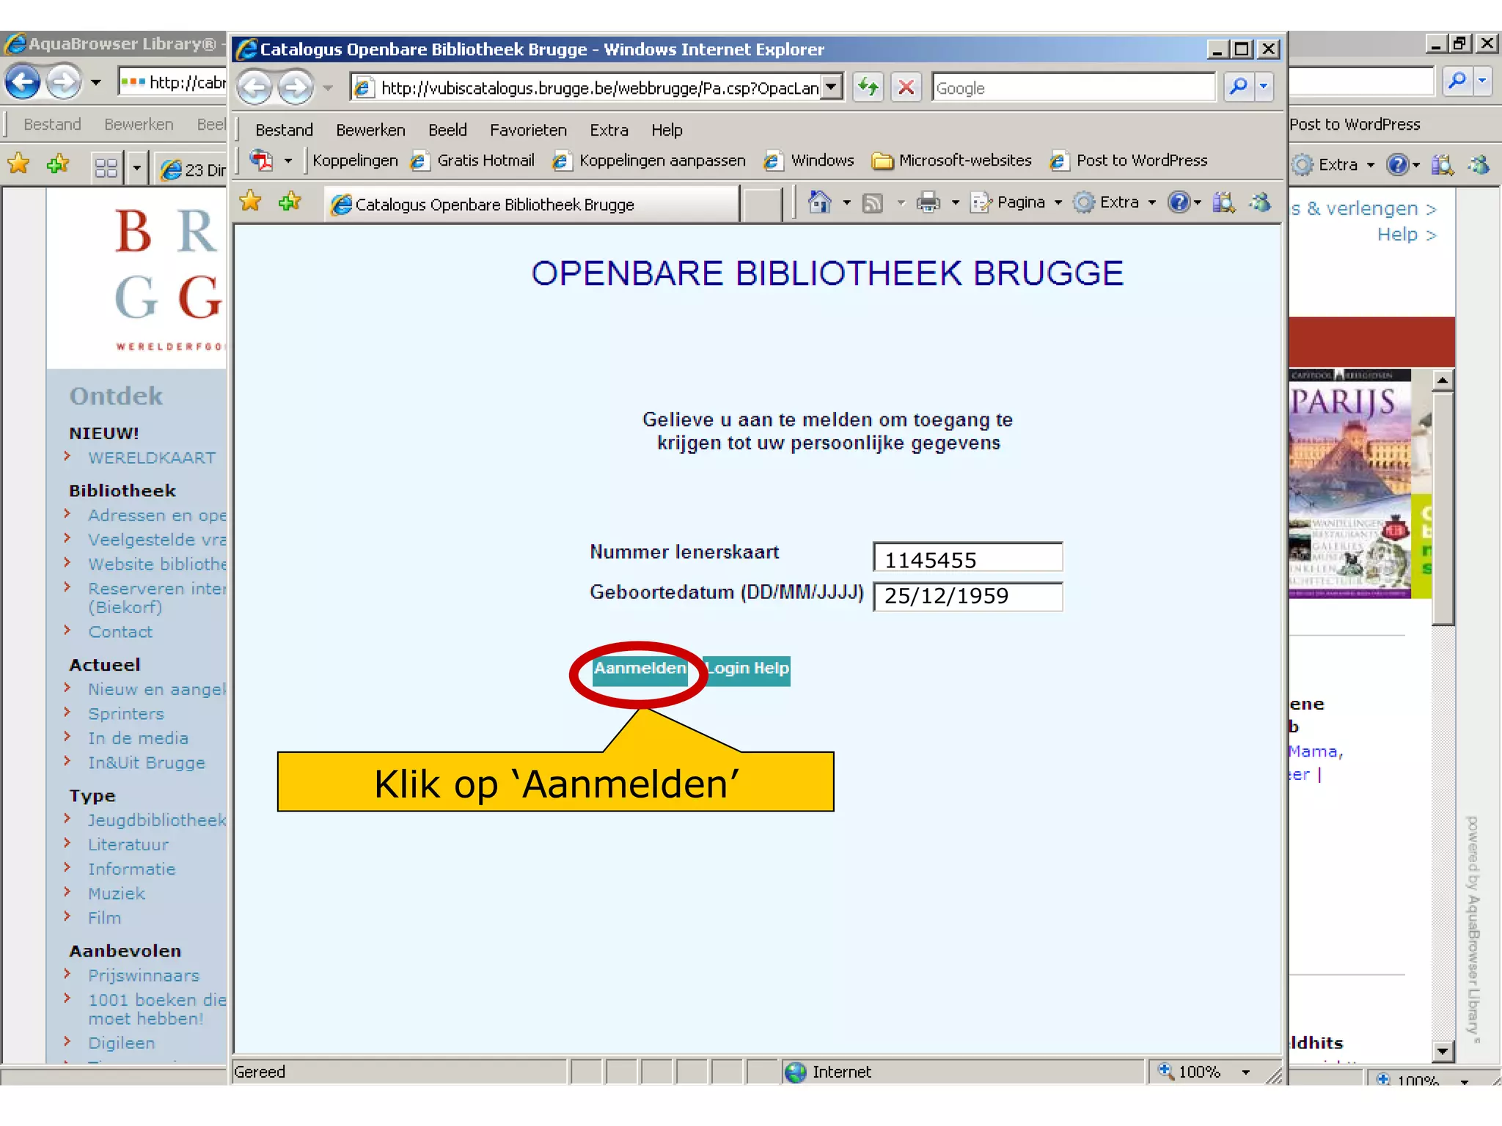Click the Print icon
The width and height of the screenshot is (1502, 1126).
point(928,202)
